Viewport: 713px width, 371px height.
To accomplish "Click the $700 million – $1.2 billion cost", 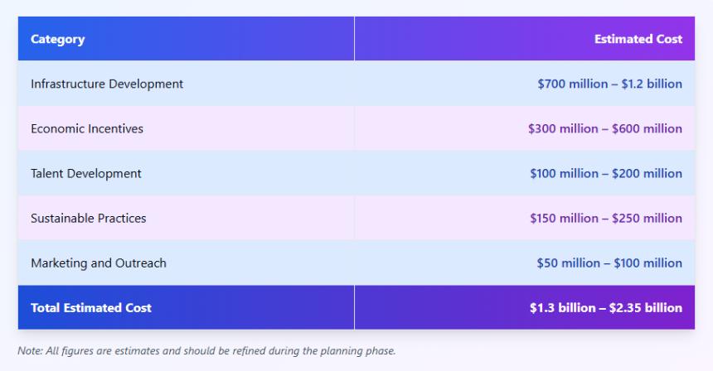I will click(609, 84).
